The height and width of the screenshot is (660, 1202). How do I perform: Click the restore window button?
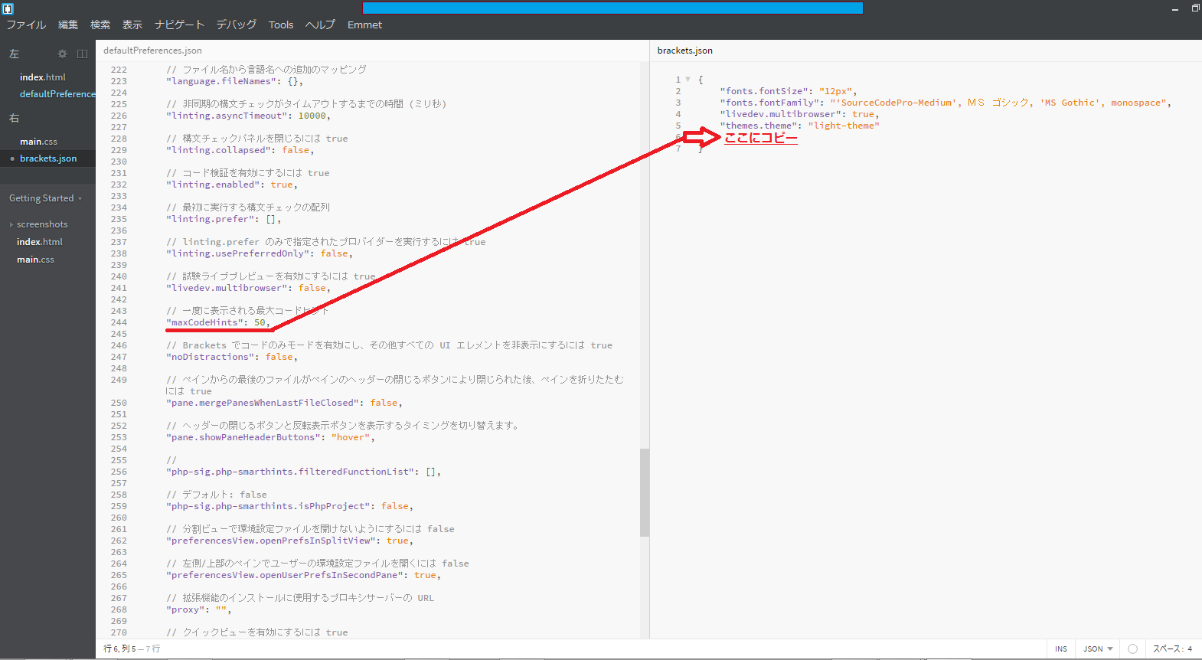pos(1195,8)
